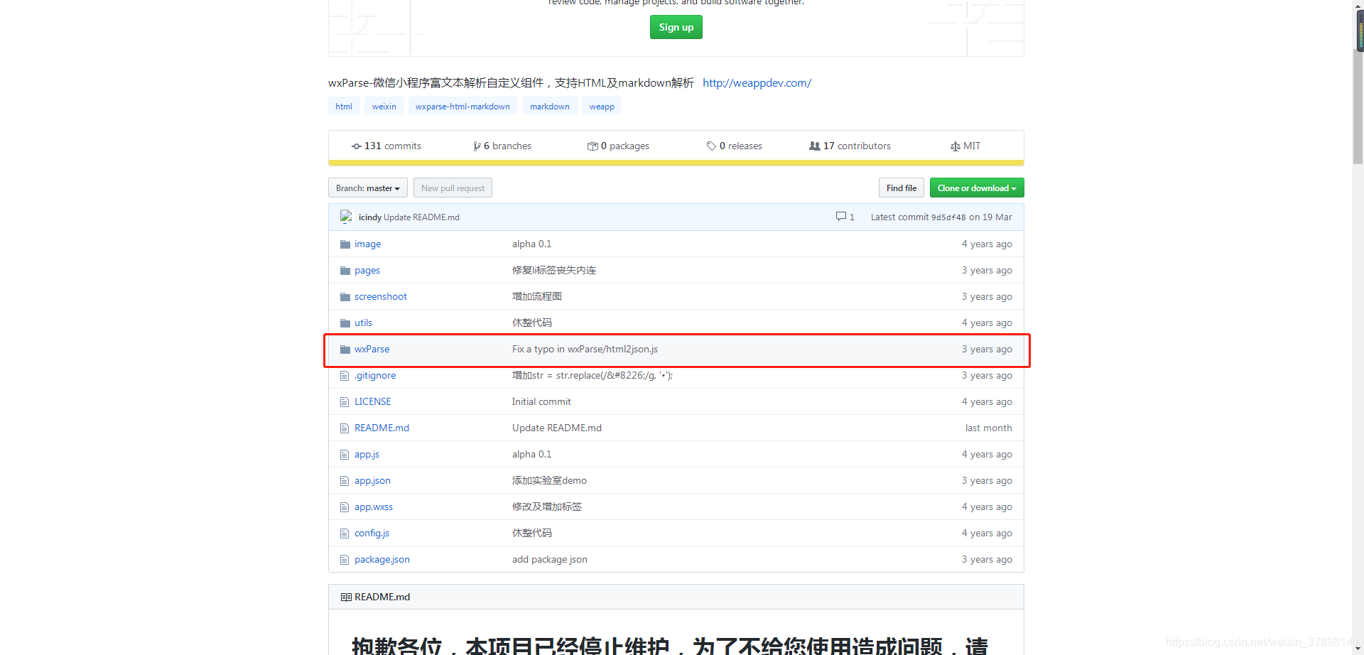
Task: Click the file icon beside .gitignore
Action: [x=345, y=376]
